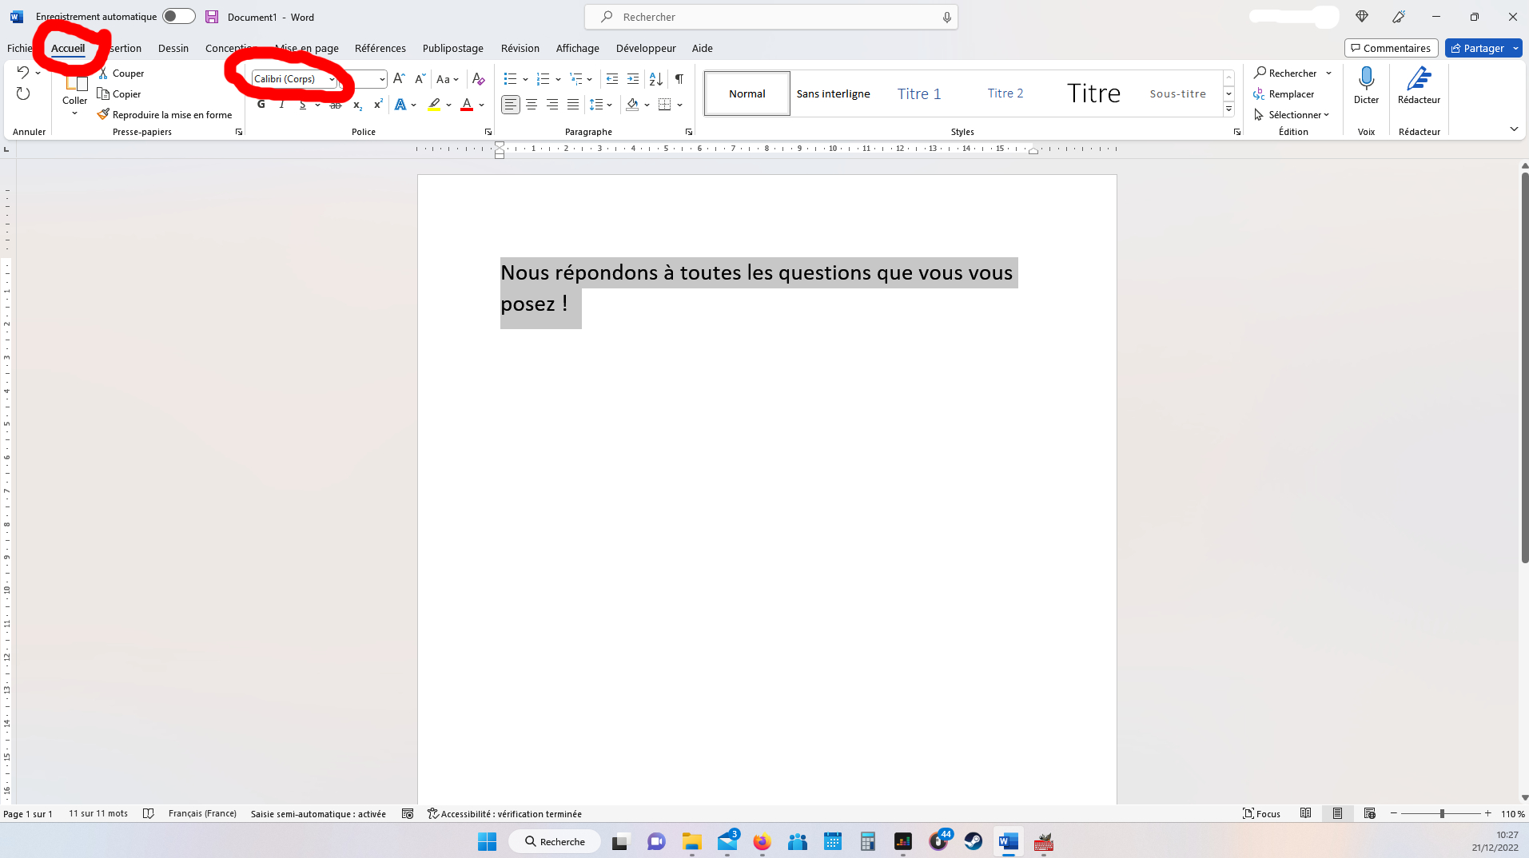Image resolution: width=1529 pixels, height=858 pixels.
Task: Show paragraph marks with the pilcrow icon
Action: (679, 79)
